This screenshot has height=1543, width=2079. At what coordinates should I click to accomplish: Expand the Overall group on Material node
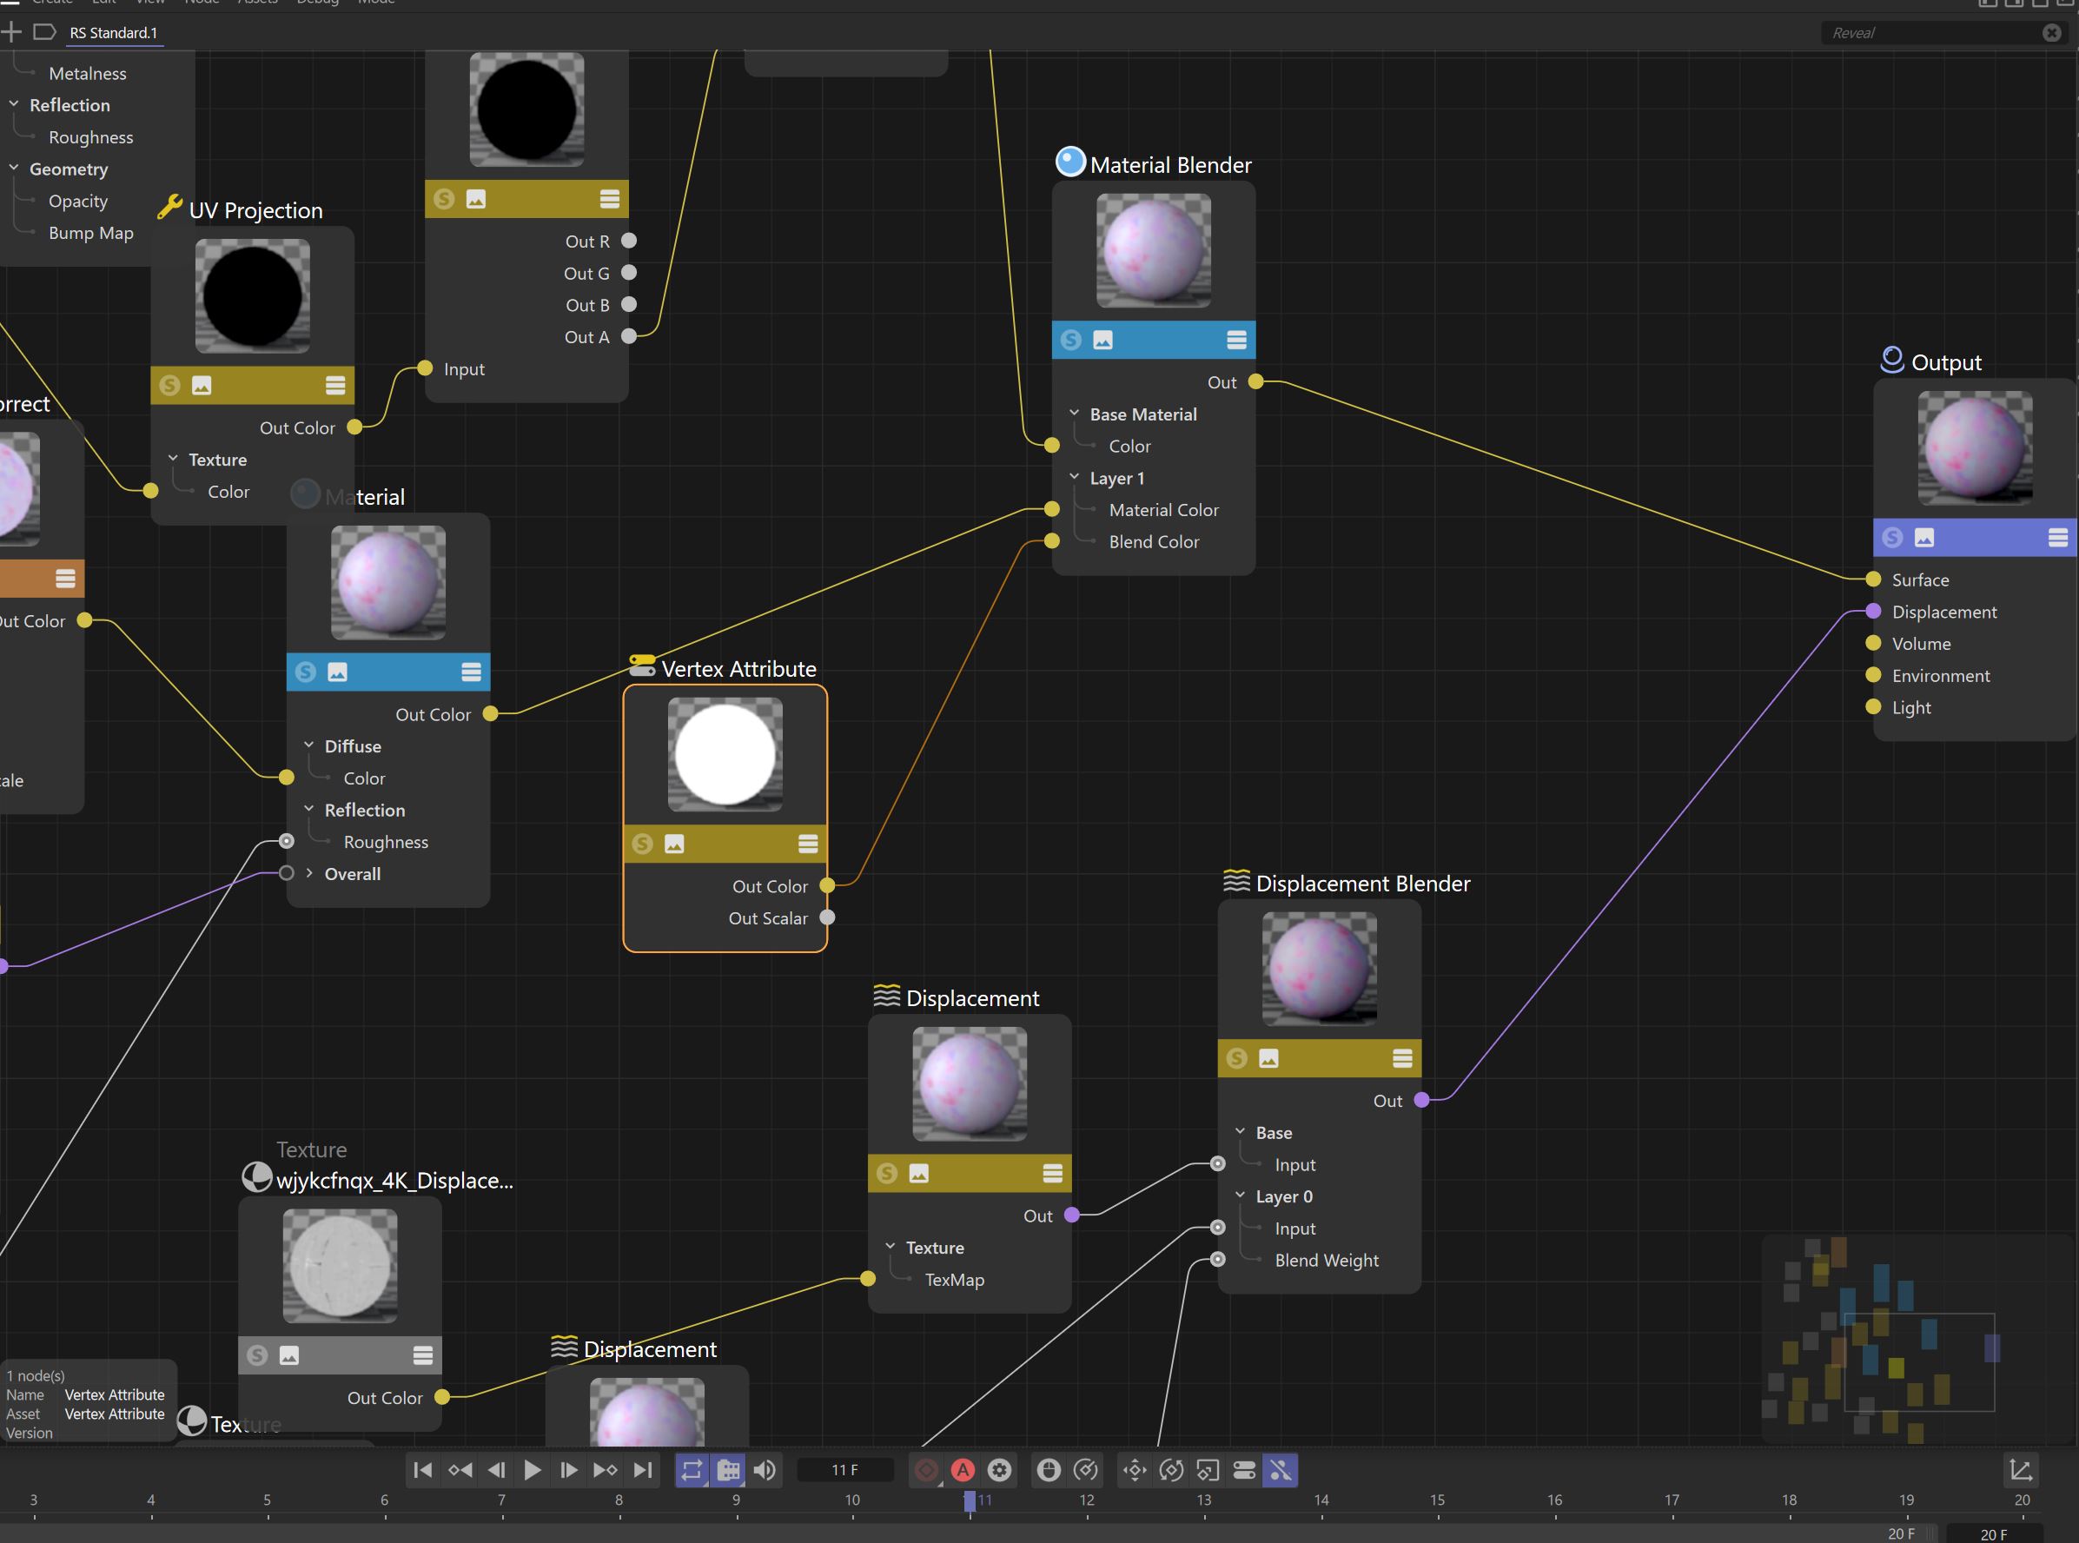tap(309, 873)
